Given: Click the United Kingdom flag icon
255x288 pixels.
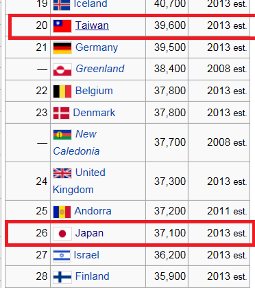Looking at the screenshot, I should 62,173.
